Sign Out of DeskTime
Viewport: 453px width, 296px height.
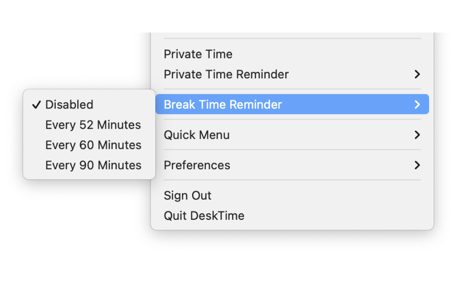187,195
